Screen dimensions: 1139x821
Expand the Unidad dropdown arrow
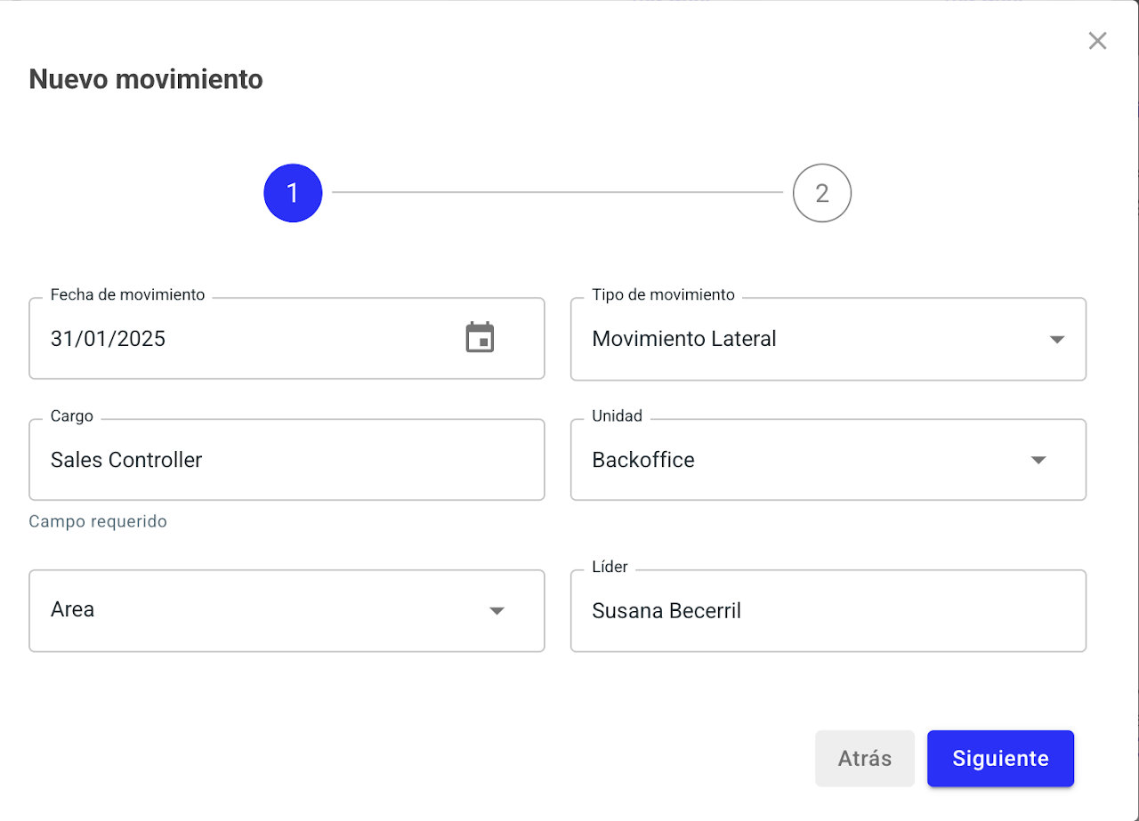[x=1038, y=460]
